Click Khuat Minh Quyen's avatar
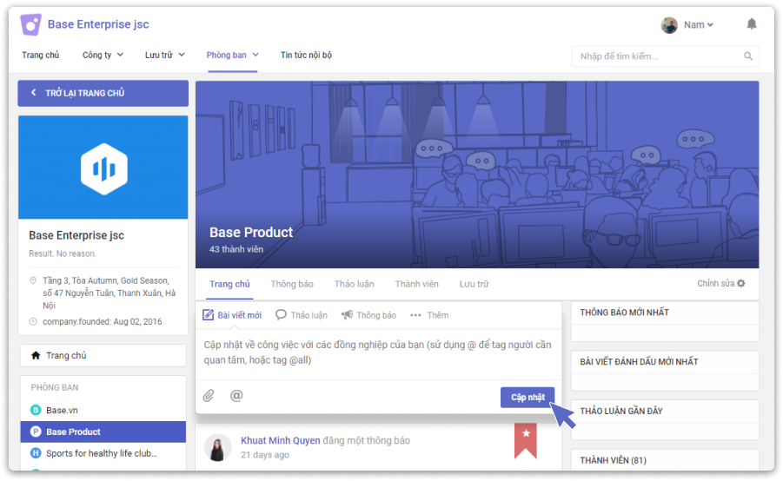Image resolution: width=783 pixels, height=481 pixels. pos(218,447)
